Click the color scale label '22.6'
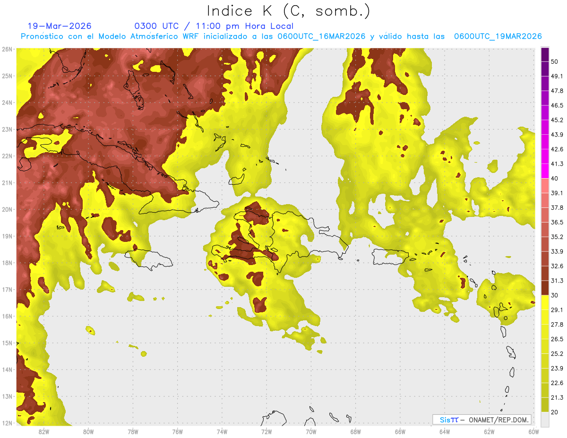Viewport: 567px width, 438px height. (557, 383)
